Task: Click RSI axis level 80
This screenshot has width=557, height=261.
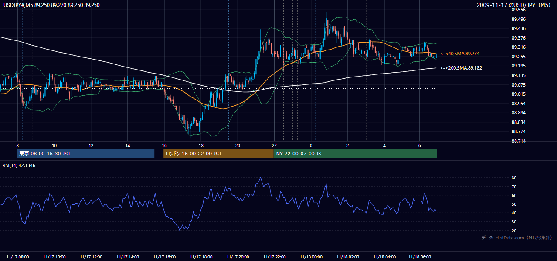Action: point(514,178)
